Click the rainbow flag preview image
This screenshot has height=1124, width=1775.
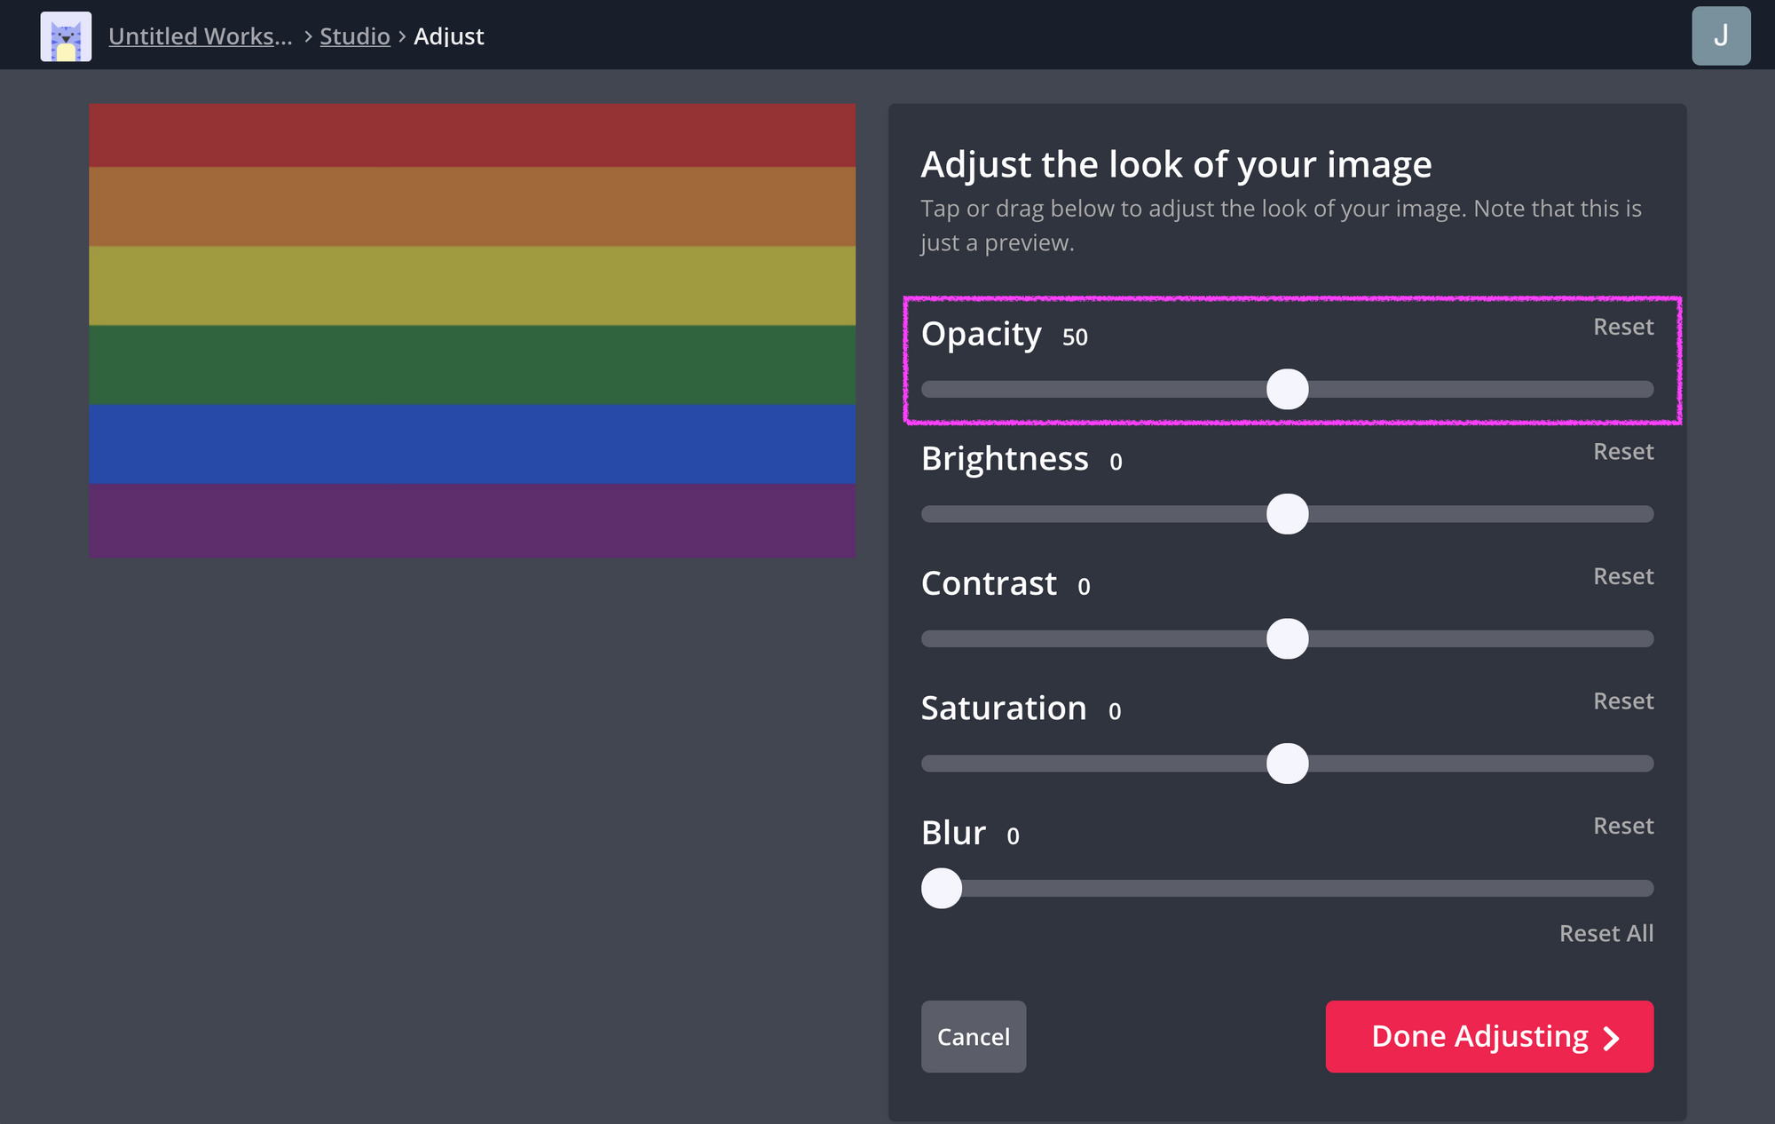[x=471, y=330]
